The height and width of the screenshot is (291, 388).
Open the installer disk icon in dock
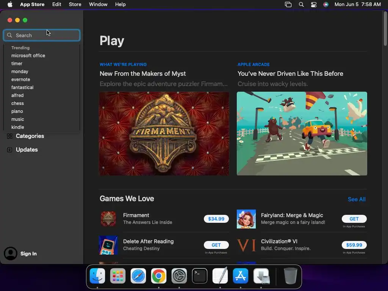point(261,276)
